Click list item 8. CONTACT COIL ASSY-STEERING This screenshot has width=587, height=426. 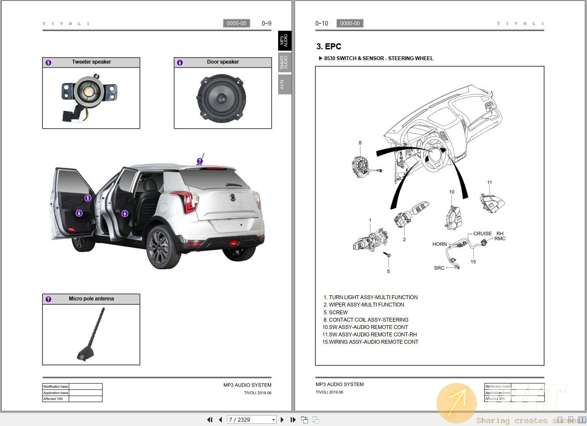tap(366, 320)
